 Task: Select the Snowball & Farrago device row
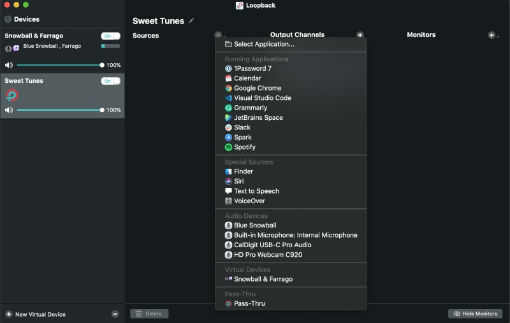pos(62,51)
